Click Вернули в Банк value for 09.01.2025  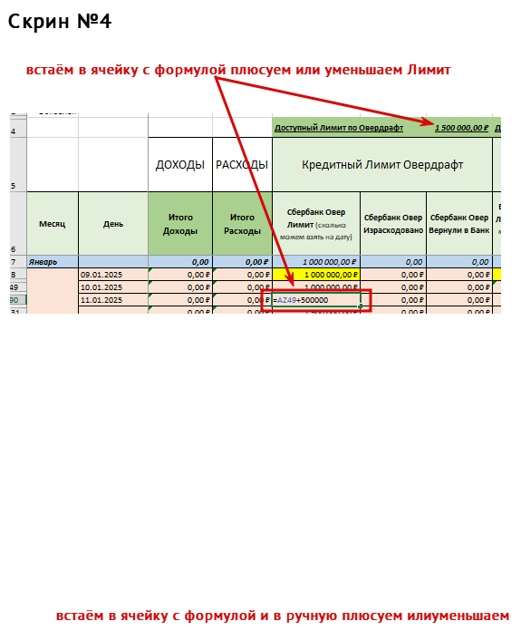click(x=459, y=275)
